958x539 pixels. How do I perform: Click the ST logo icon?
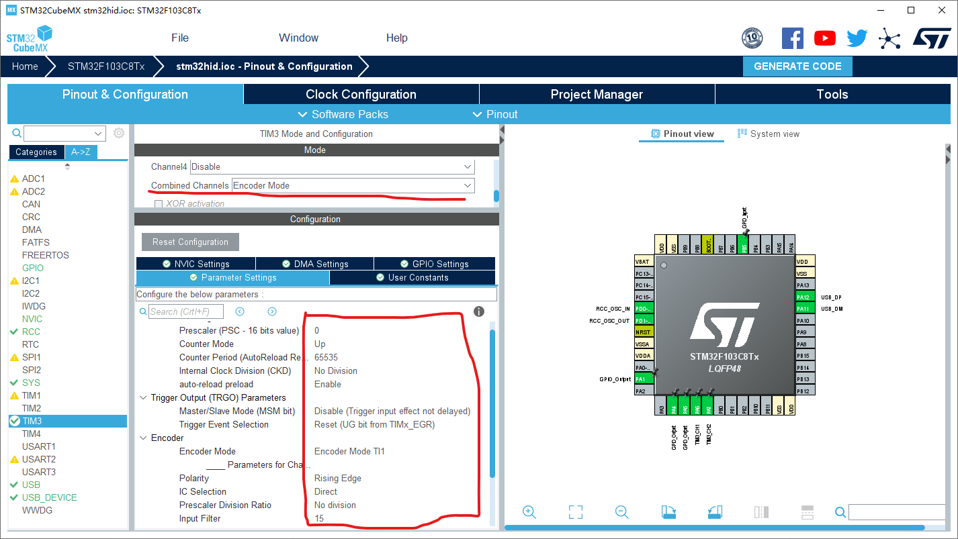point(932,38)
